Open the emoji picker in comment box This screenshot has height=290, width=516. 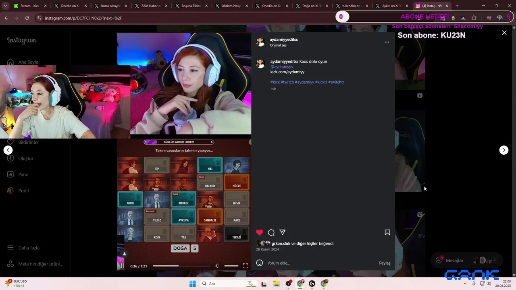point(260,263)
